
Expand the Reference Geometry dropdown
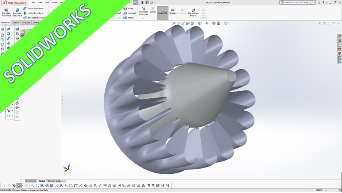coord(143,18)
